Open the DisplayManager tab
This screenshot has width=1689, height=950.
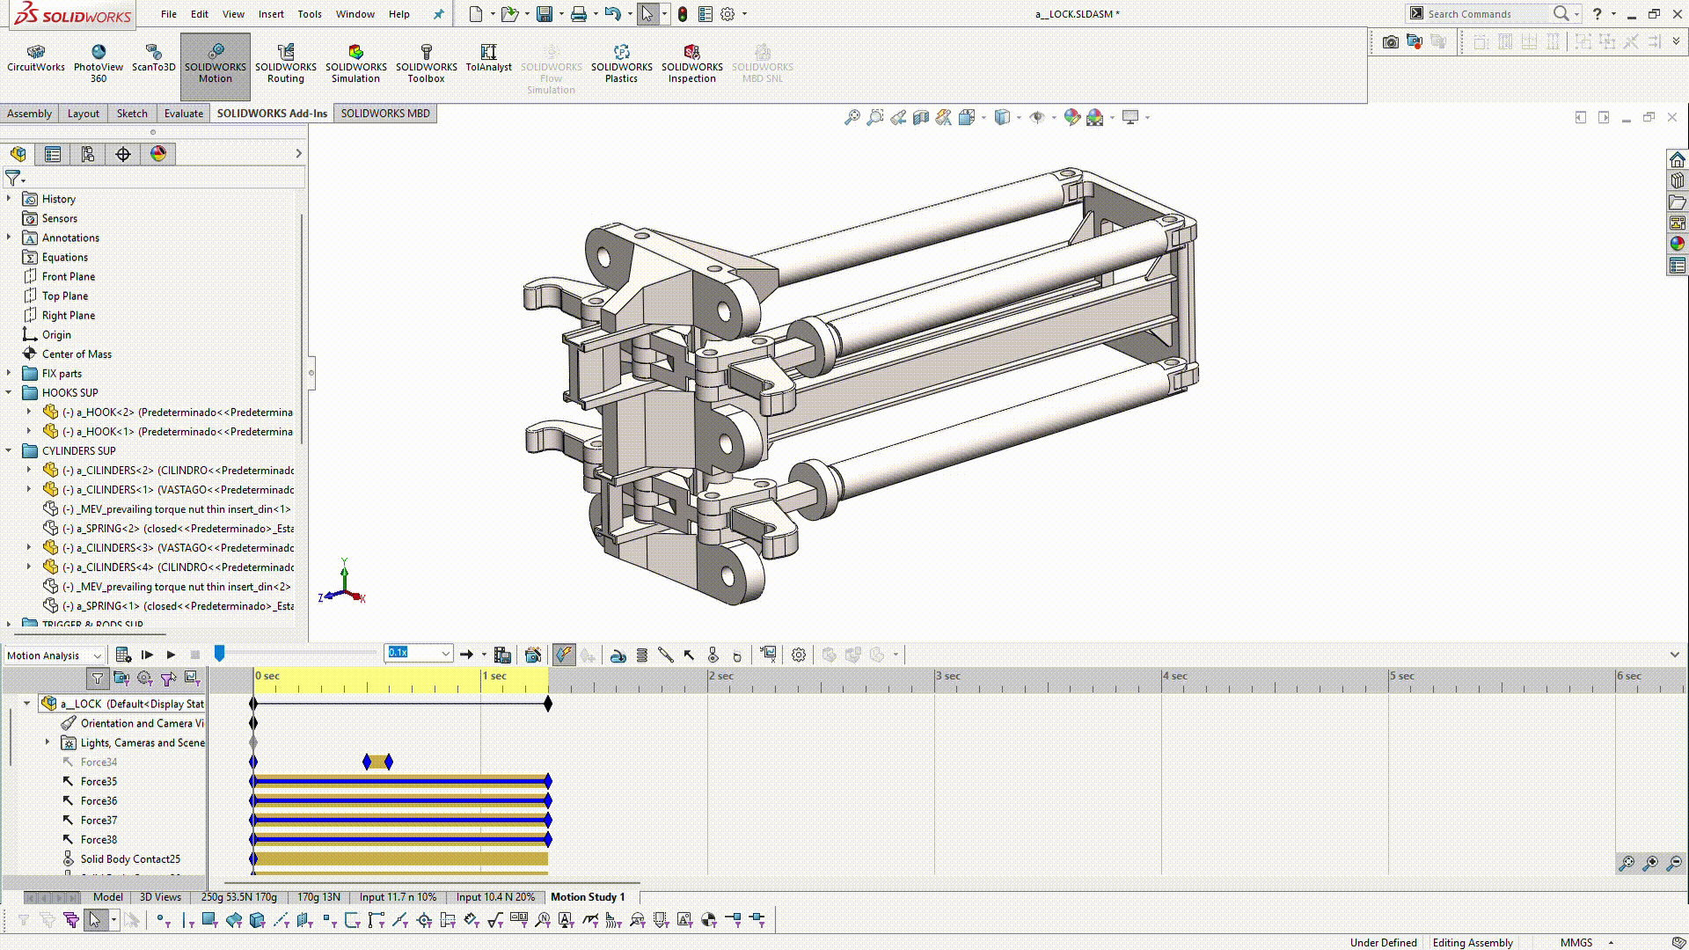click(x=158, y=154)
